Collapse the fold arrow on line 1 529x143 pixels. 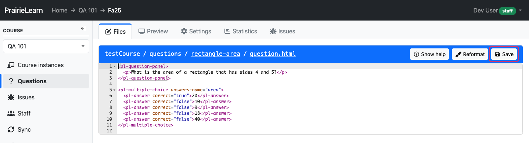(115, 67)
